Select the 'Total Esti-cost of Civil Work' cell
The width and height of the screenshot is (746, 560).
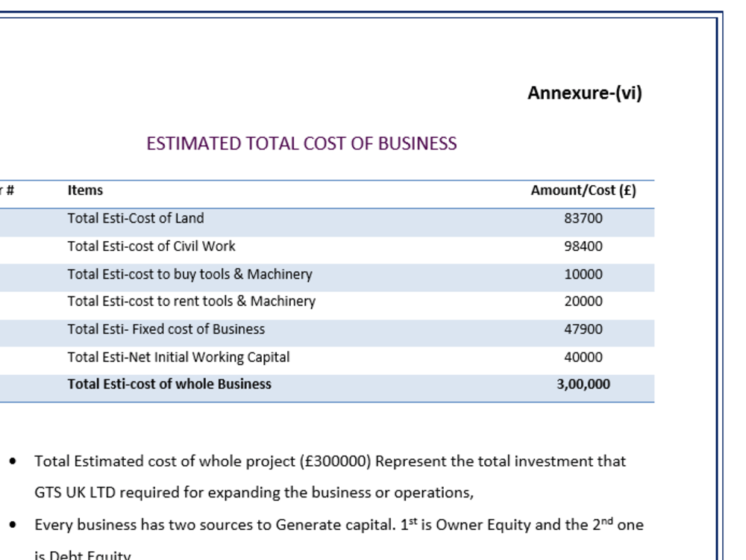[151, 246]
